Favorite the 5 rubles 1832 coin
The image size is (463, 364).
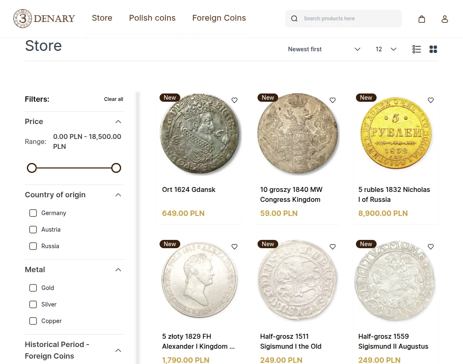click(431, 100)
